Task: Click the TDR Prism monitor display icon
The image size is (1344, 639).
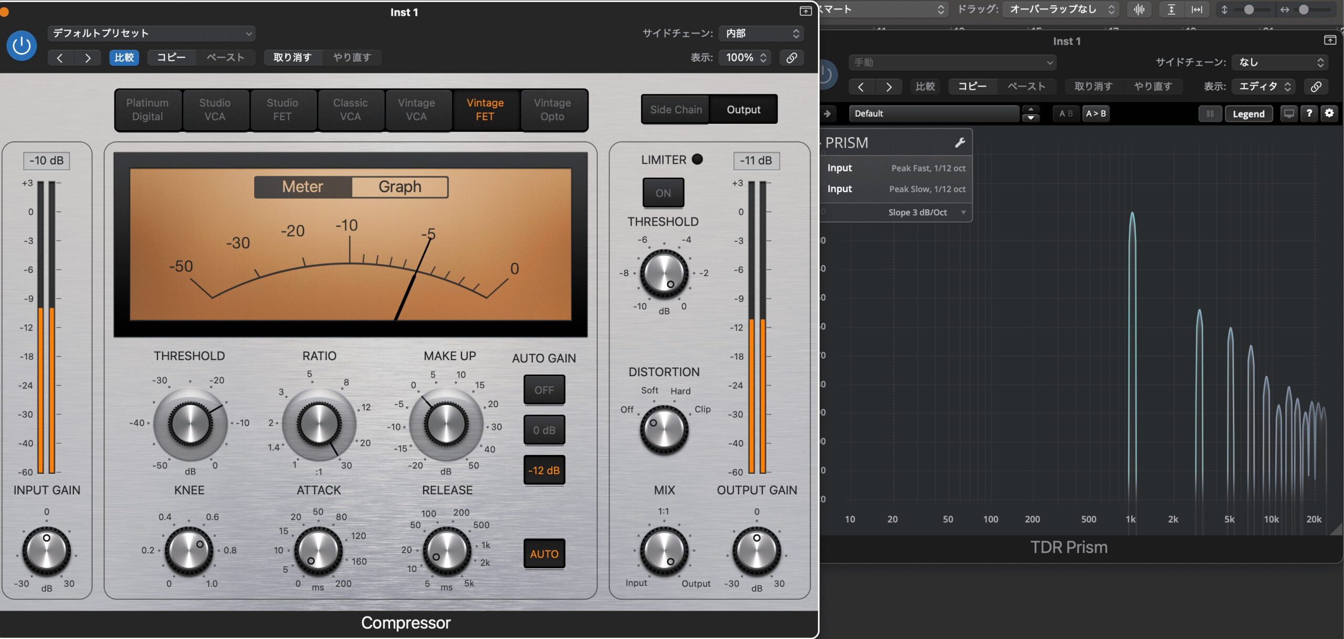Action: [x=1288, y=114]
